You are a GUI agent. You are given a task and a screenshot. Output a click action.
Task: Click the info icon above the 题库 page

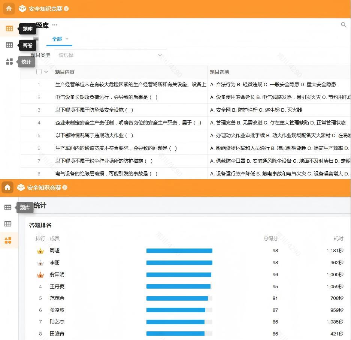click(x=66, y=9)
